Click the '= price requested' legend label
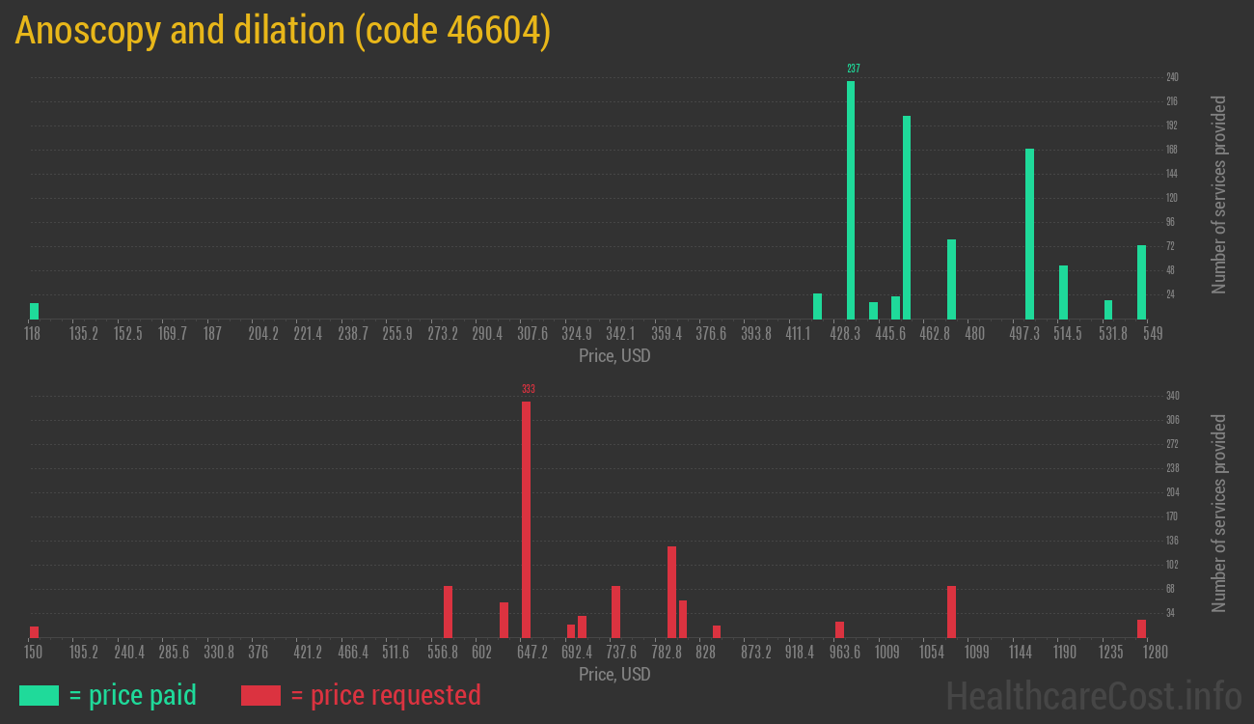 coord(385,695)
